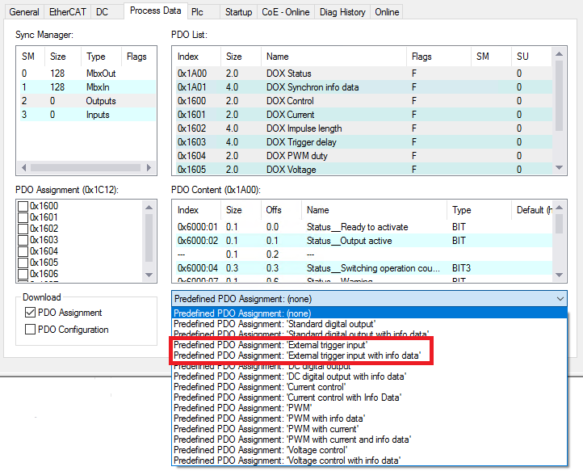Click PDO Assignment list scroll down arrow
This screenshot has width=583, height=471.
pos(149,275)
